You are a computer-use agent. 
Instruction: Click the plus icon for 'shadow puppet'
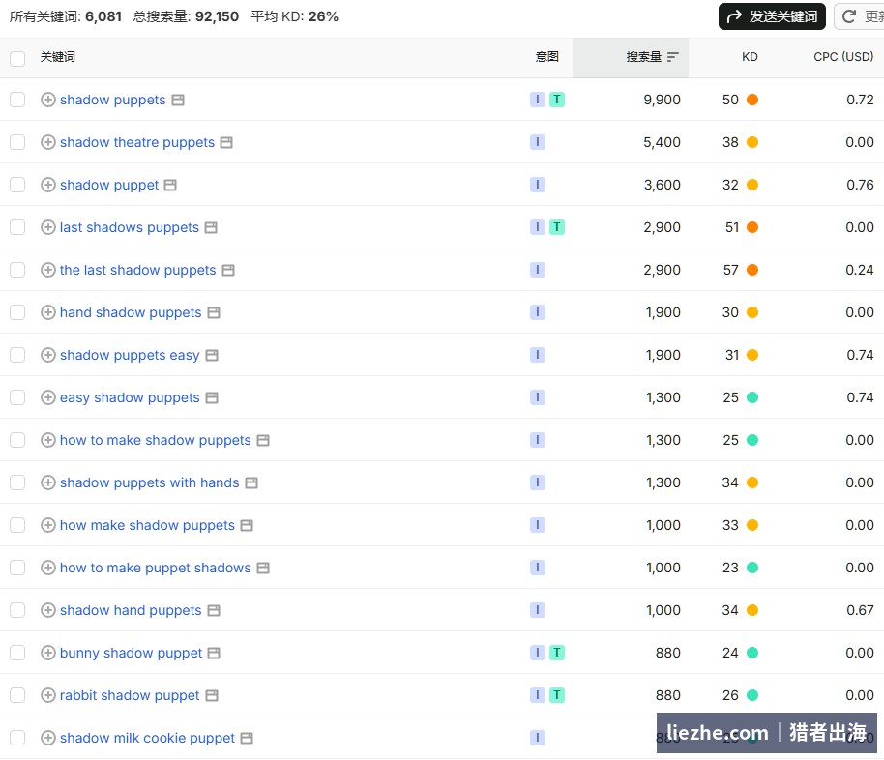coord(48,185)
